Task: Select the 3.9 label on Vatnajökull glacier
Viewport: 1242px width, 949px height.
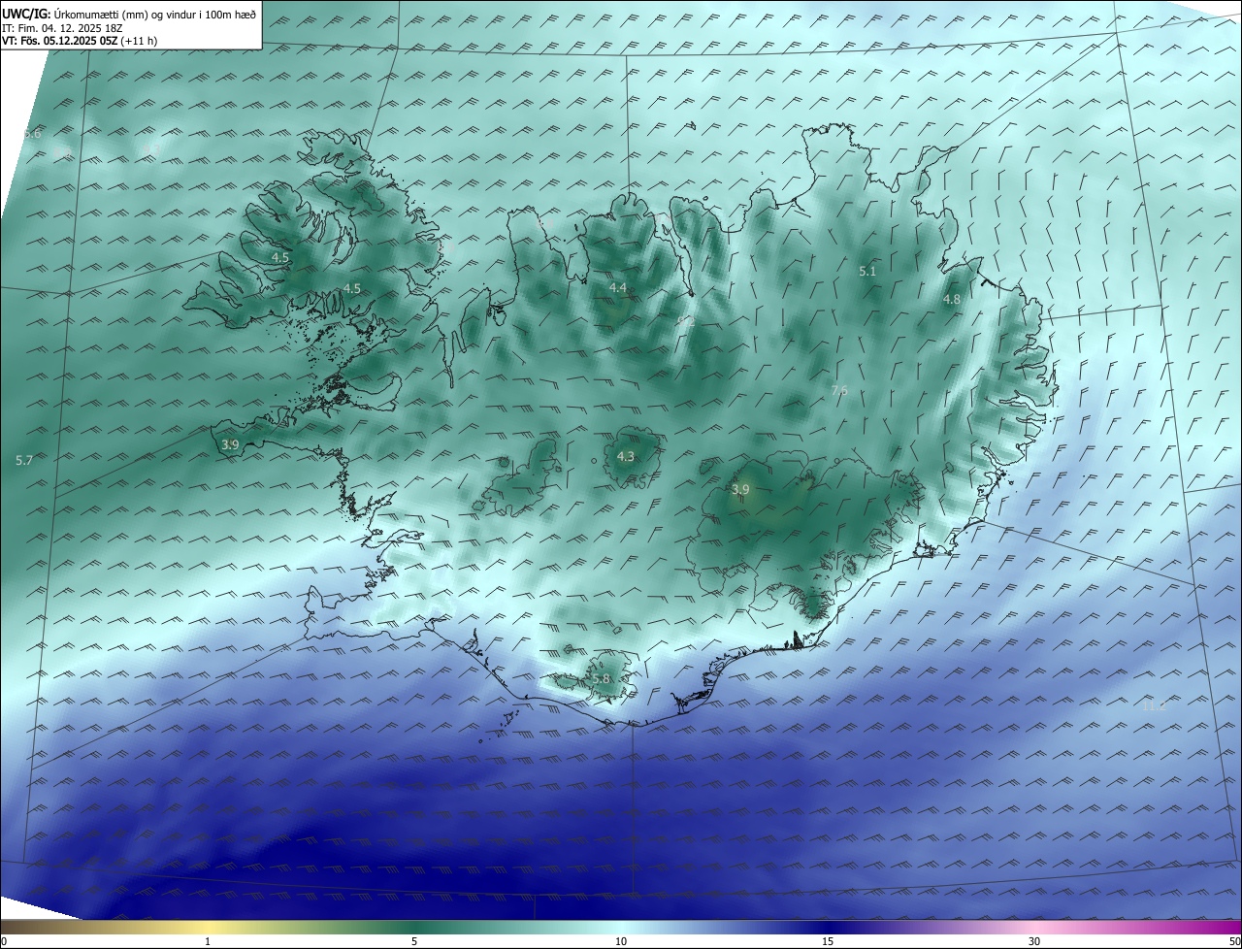Action: click(x=740, y=490)
